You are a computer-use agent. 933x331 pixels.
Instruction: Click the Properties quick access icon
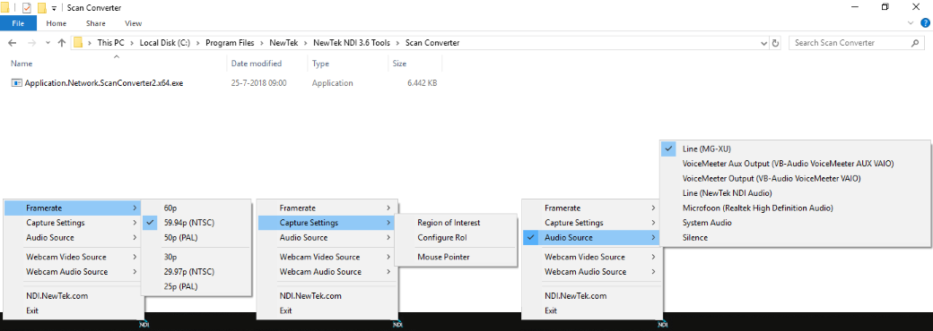pyautogui.click(x=26, y=8)
